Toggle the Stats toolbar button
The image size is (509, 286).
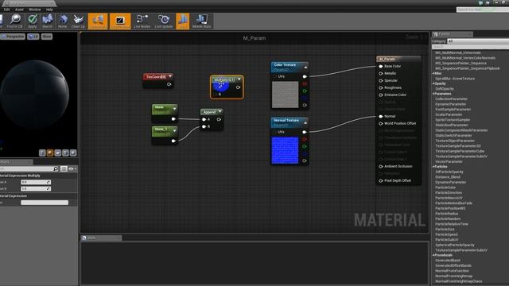tap(182, 21)
